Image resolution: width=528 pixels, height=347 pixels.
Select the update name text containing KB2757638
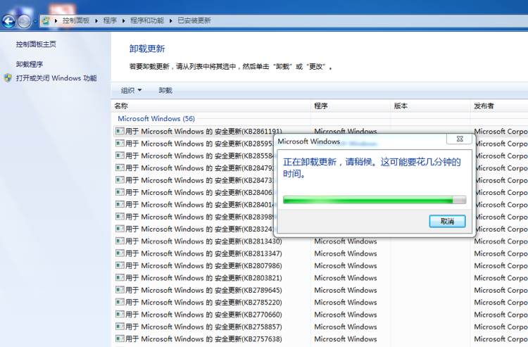203,339
